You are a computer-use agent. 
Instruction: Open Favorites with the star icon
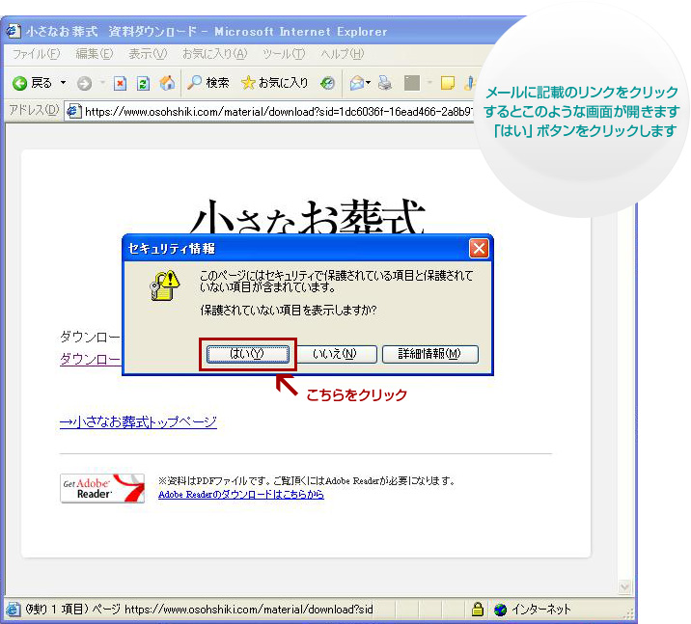[x=248, y=82]
